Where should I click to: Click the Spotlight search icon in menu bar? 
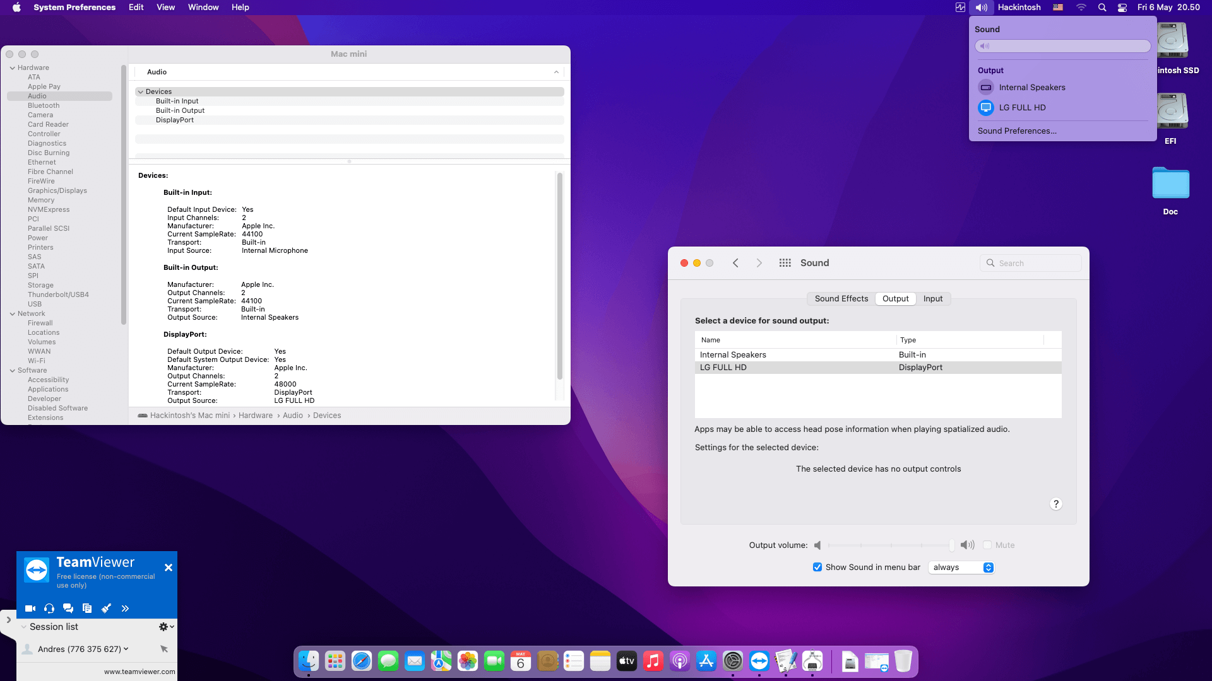[x=1102, y=8]
